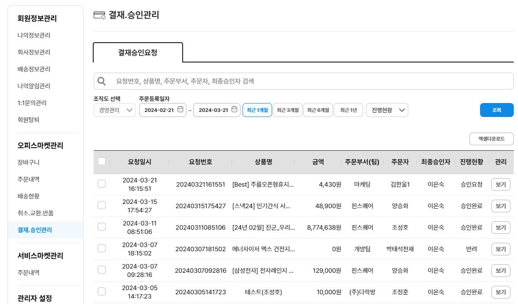
Task: View details of 김한울1's 승인요청 order
Action: 500,185
